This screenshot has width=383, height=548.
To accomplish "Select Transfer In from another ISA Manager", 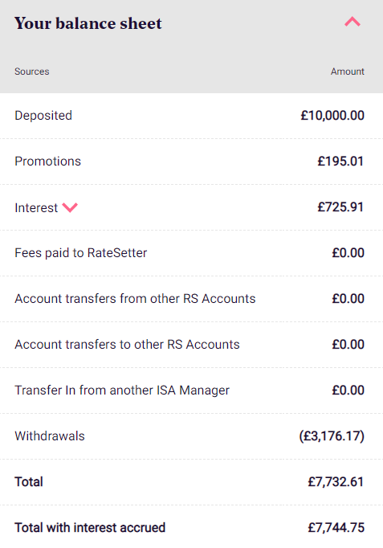I will tap(122, 391).
